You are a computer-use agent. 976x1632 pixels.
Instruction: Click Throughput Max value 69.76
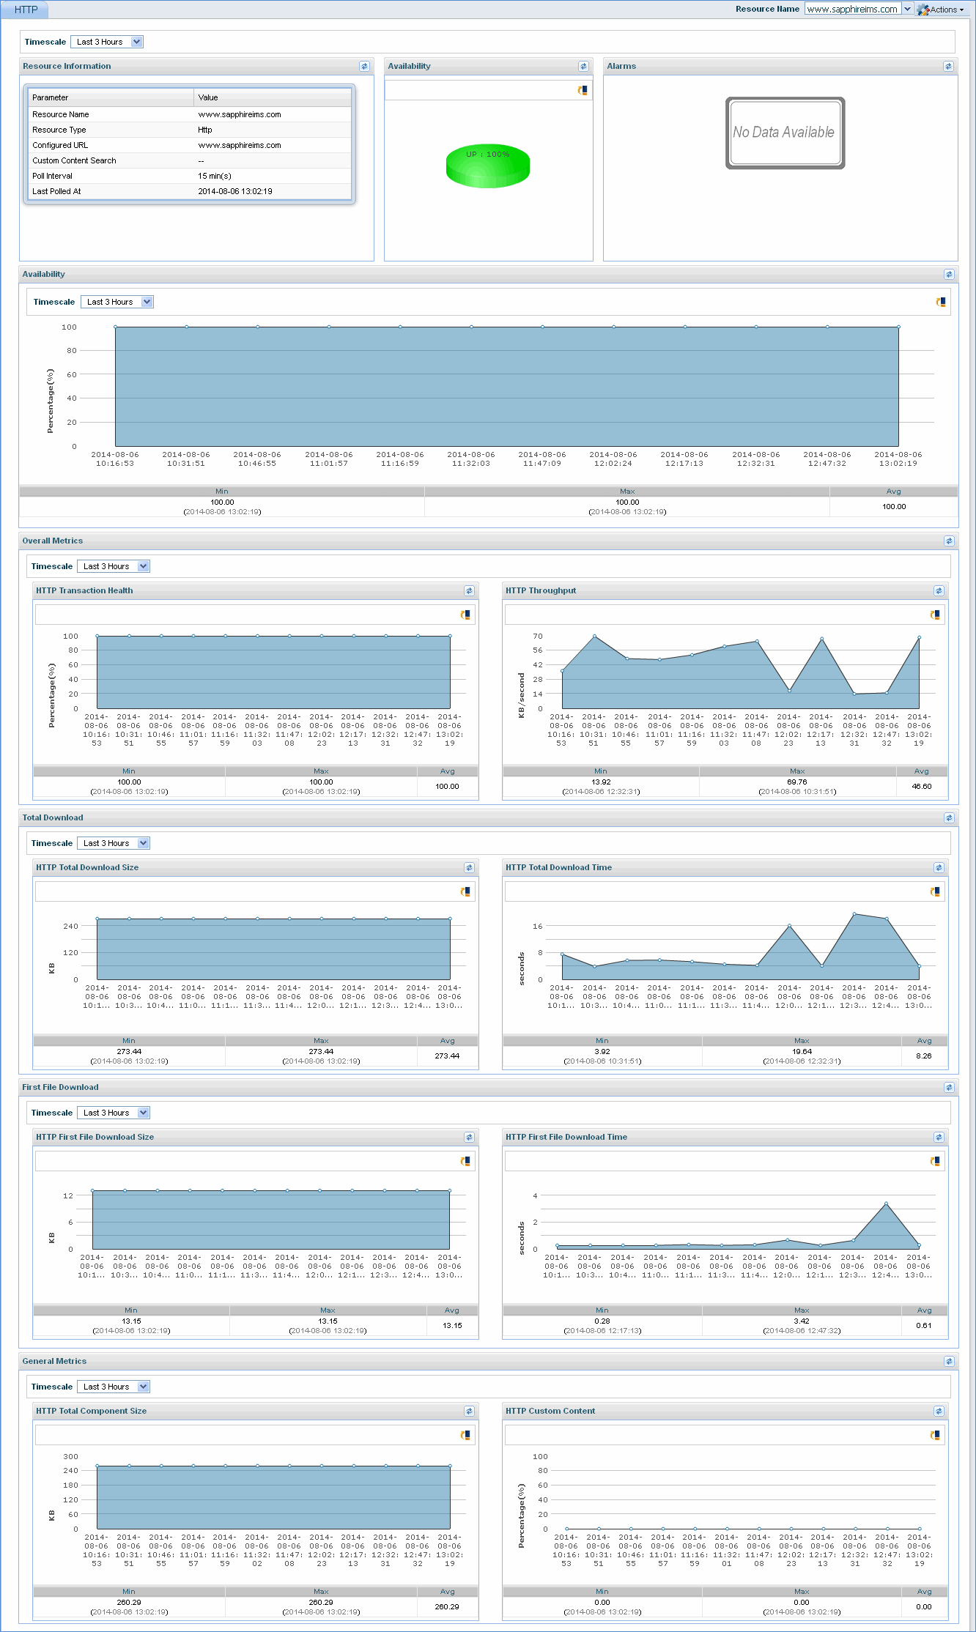tap(797, 782)
